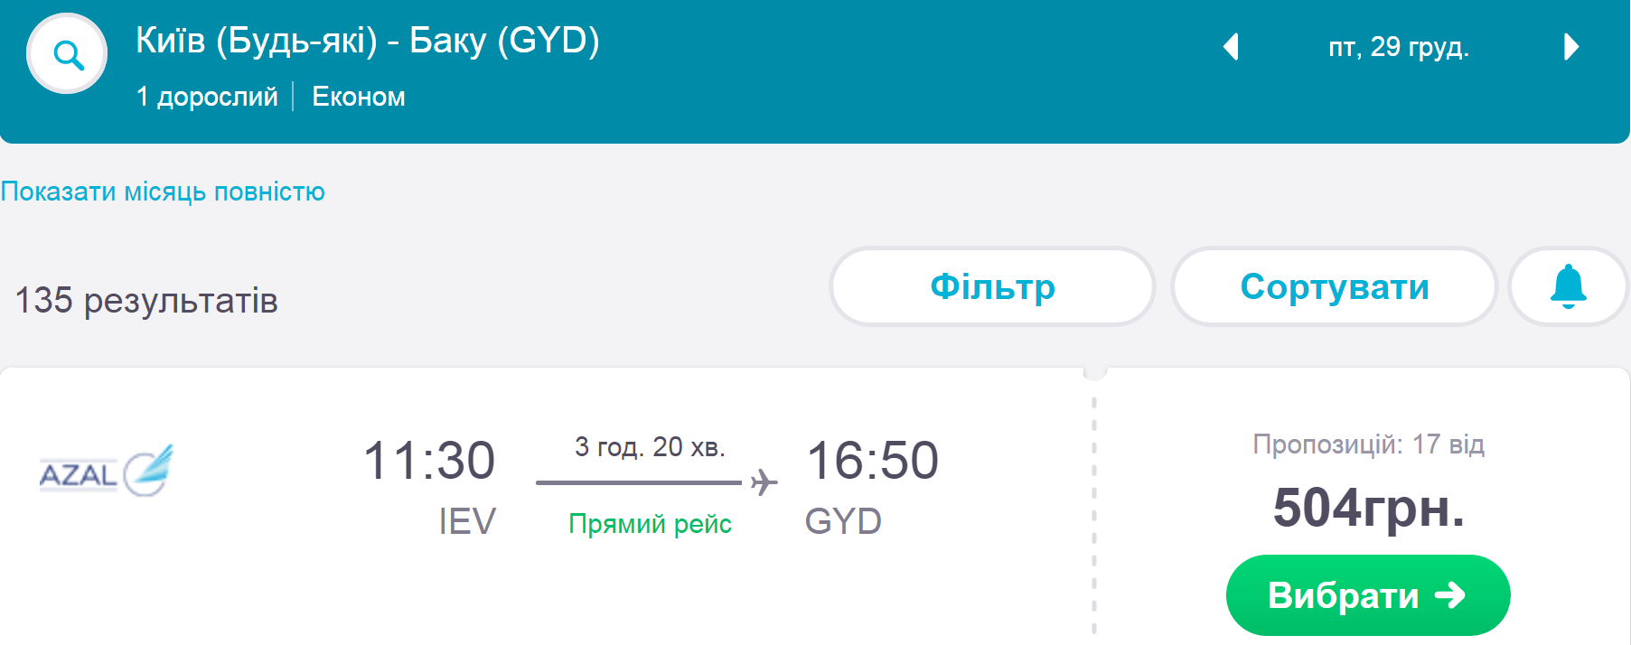
Task: Click the search magnifier icon
Action: click(67, 54)
